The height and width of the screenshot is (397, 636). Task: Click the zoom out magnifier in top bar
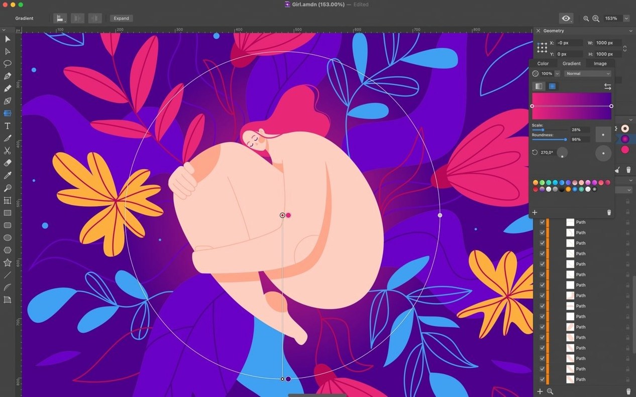click(586, 19)
